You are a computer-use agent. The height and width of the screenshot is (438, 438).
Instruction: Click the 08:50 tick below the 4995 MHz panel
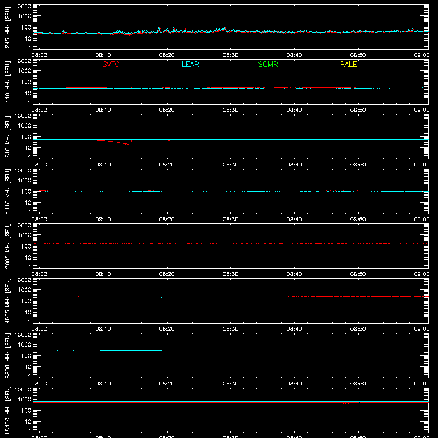tap(358, 329)
